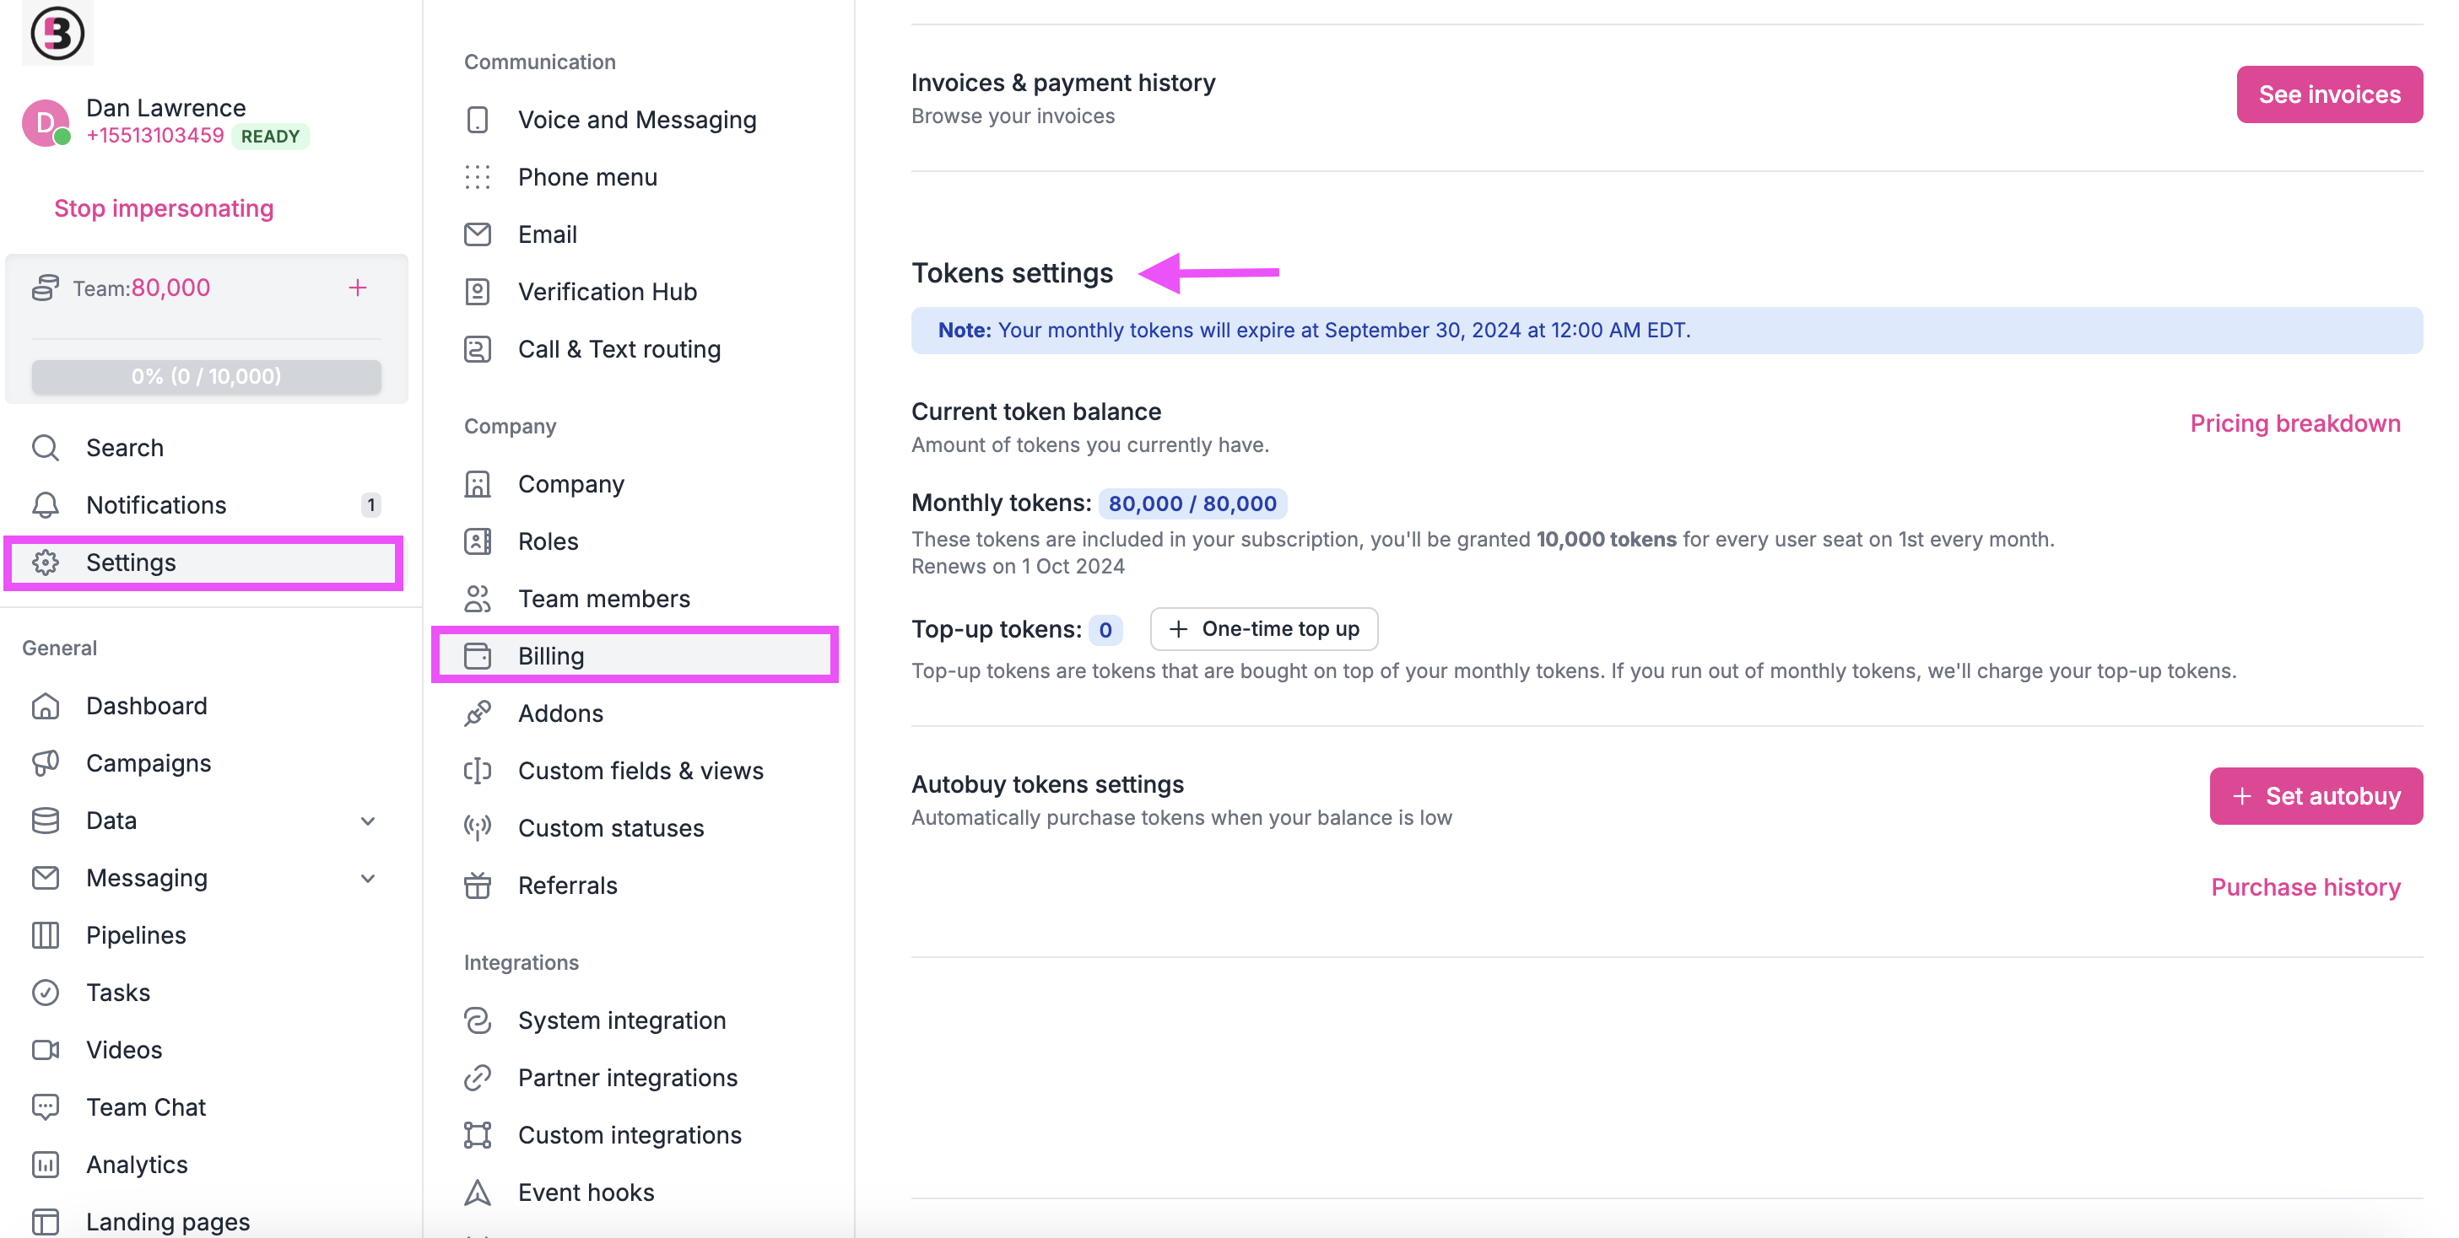Click Dan Lawrence's profile avatar
The width and height of the screenshot is (2459, 1238).
coord(45,122)
